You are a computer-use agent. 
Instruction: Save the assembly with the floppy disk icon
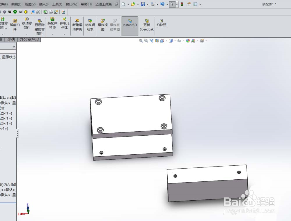point(143,4)
